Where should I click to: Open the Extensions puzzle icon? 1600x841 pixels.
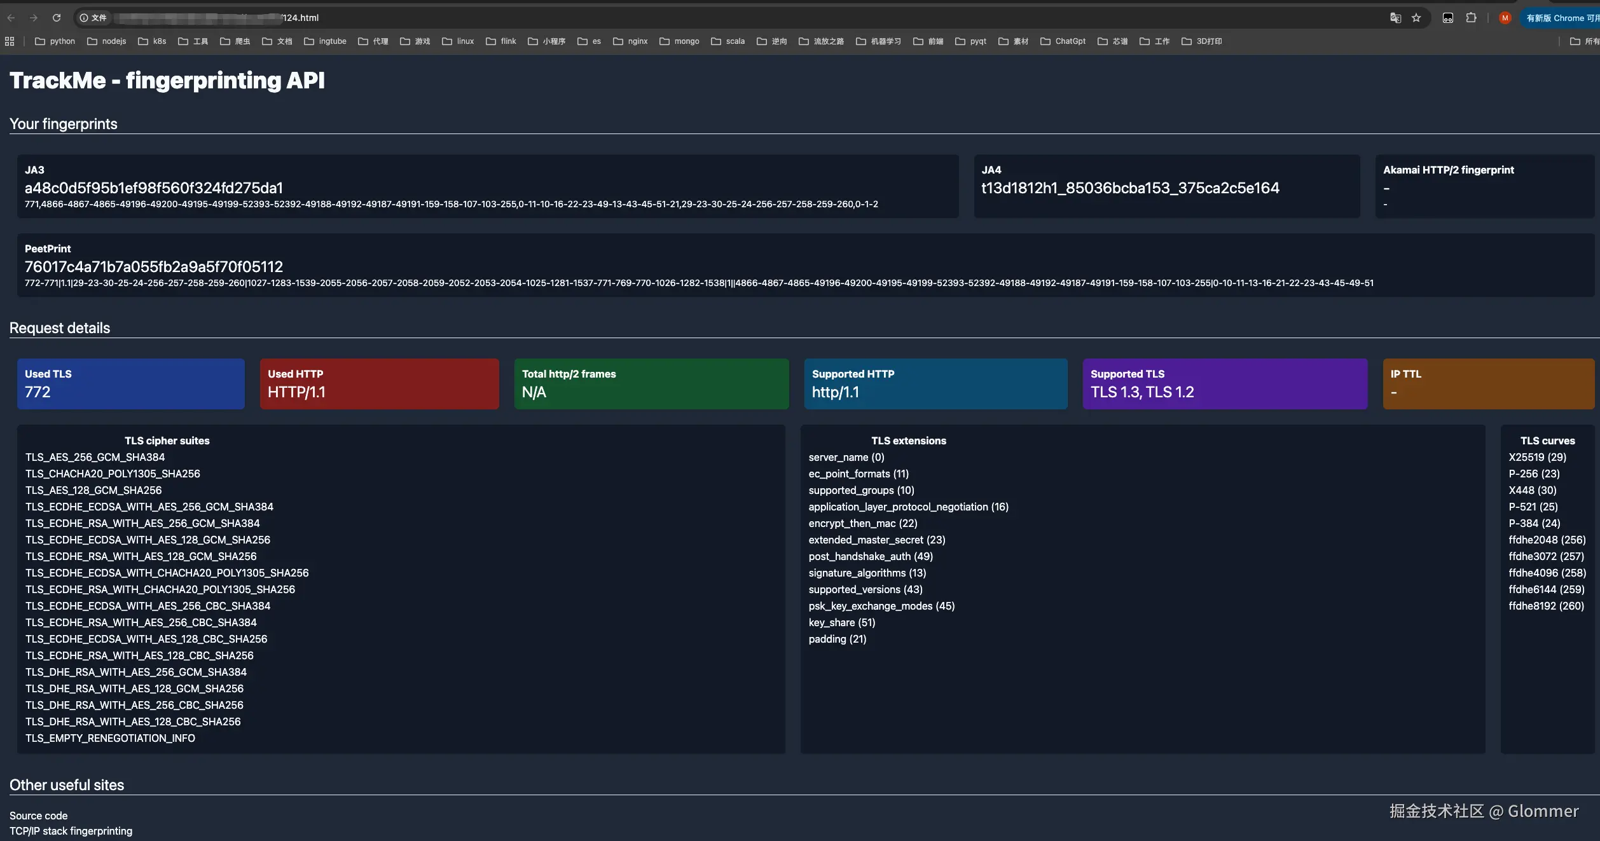point(1471,18)
